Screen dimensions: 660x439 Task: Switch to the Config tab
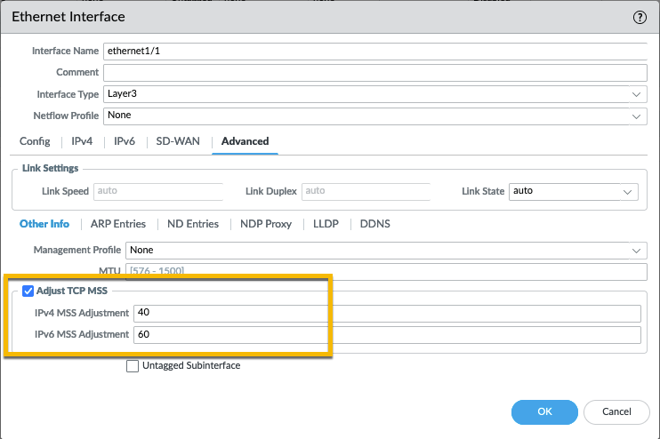pyautogui.click(x=35, y=141)
